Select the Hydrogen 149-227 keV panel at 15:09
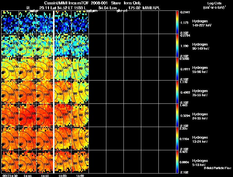 (x=80, y=22)
